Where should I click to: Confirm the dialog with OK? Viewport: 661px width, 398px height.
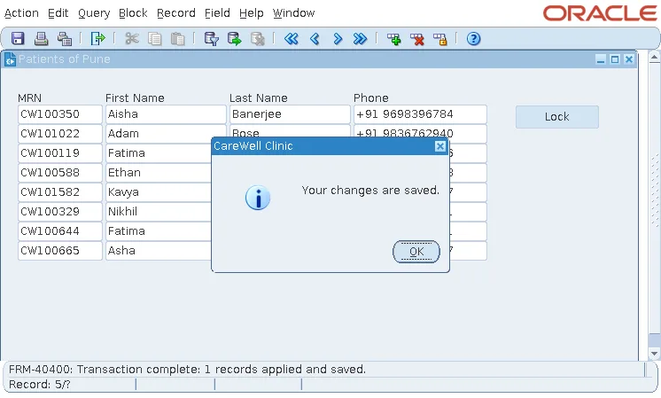coord(416,252)
